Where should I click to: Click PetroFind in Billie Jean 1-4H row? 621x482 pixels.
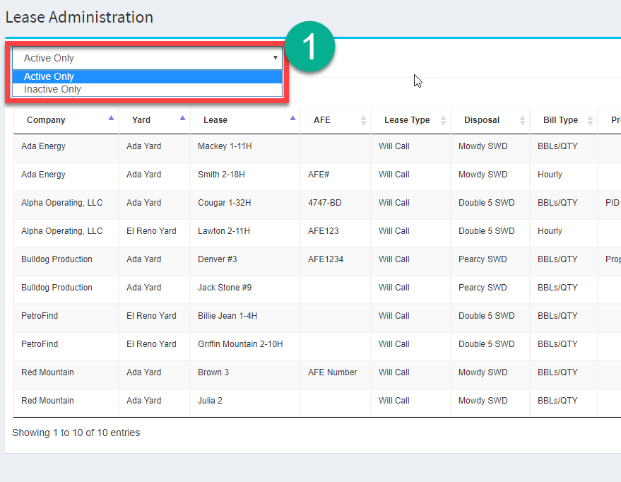click(x=40, y=316)
